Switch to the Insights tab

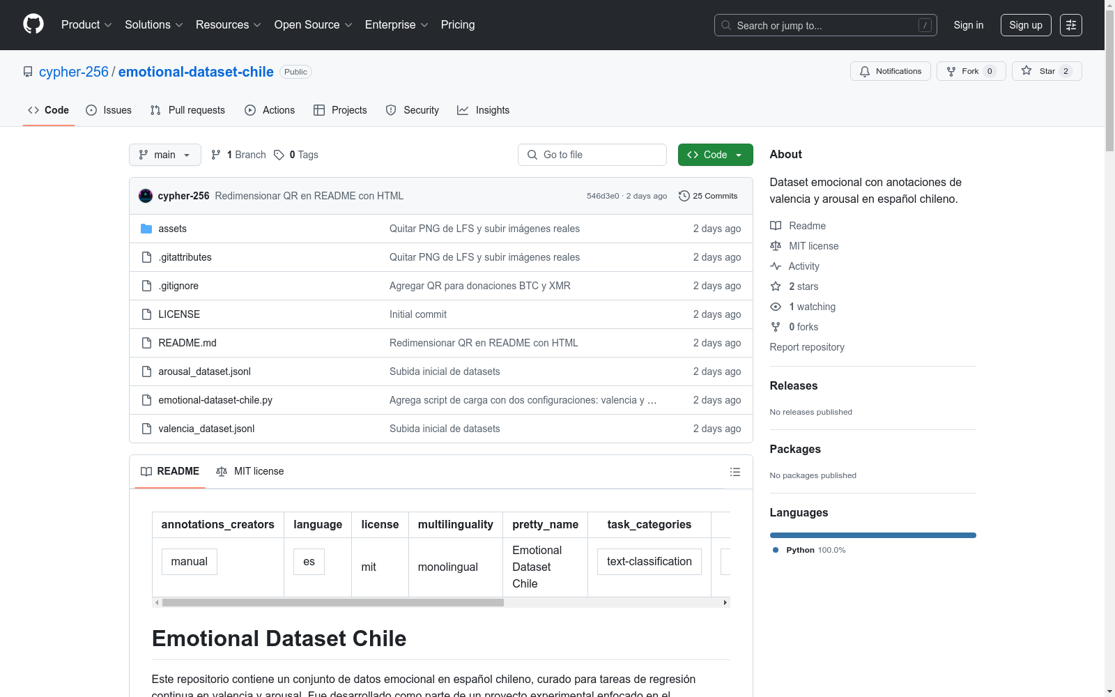483,110
